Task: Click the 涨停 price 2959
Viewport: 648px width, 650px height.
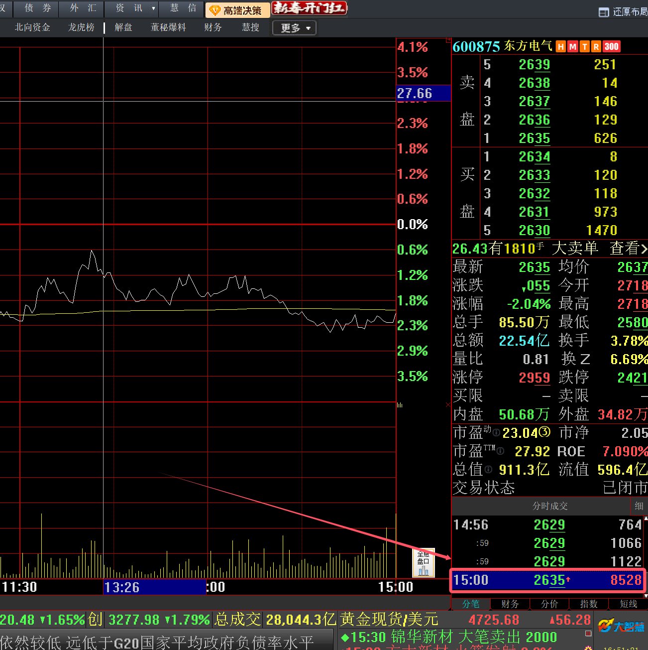Action: tap(535, 378)
